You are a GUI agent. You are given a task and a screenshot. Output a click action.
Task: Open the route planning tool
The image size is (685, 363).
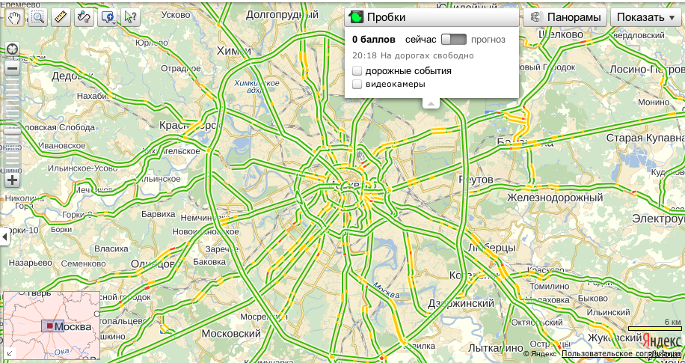tap(85, 16)
